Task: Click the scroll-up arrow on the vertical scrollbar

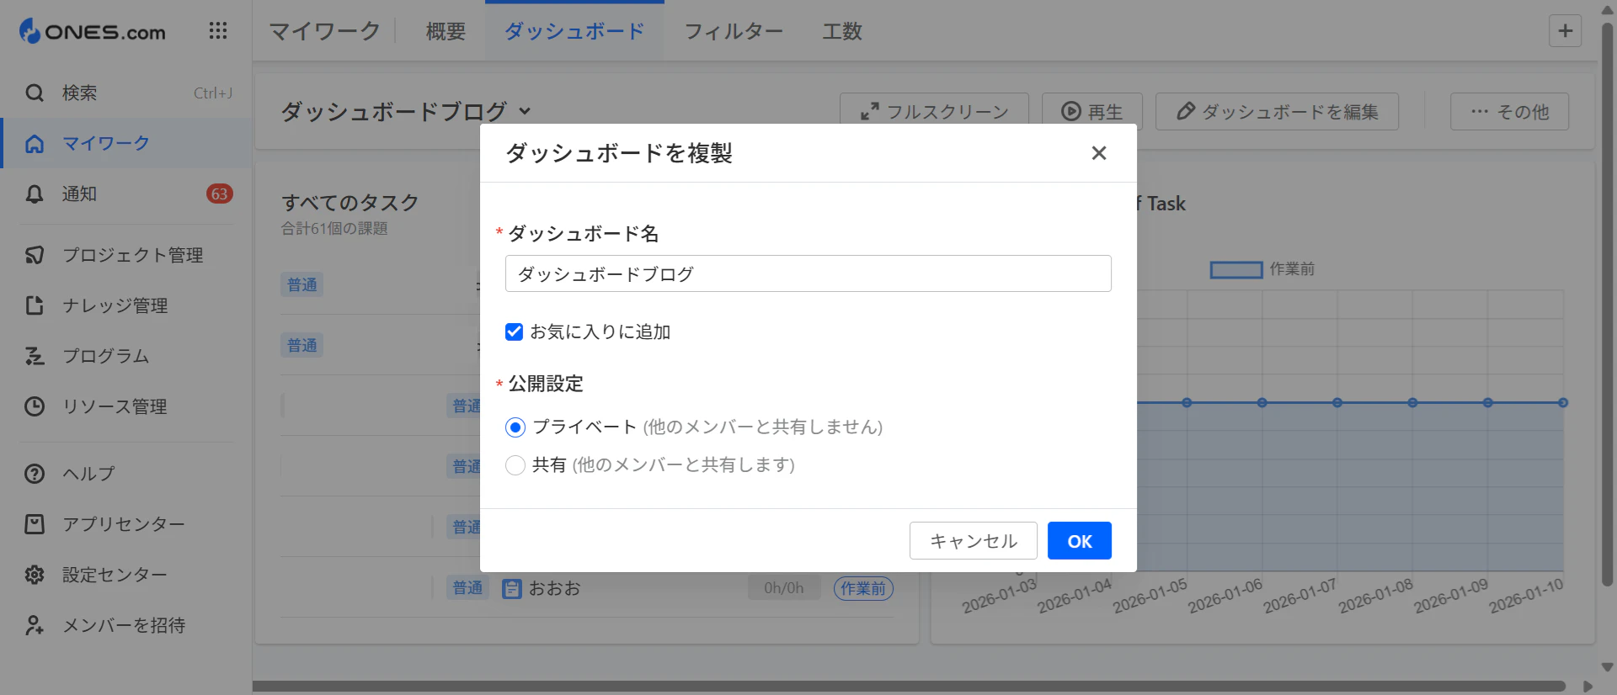Action: pyautogui.click(x=1607, y=10)
